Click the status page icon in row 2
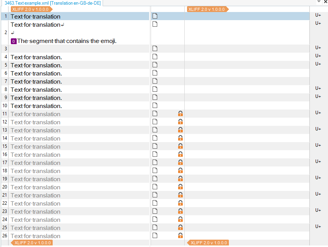Image resolution: width=328 pixels, height=247 pixels. click(155, 24)
